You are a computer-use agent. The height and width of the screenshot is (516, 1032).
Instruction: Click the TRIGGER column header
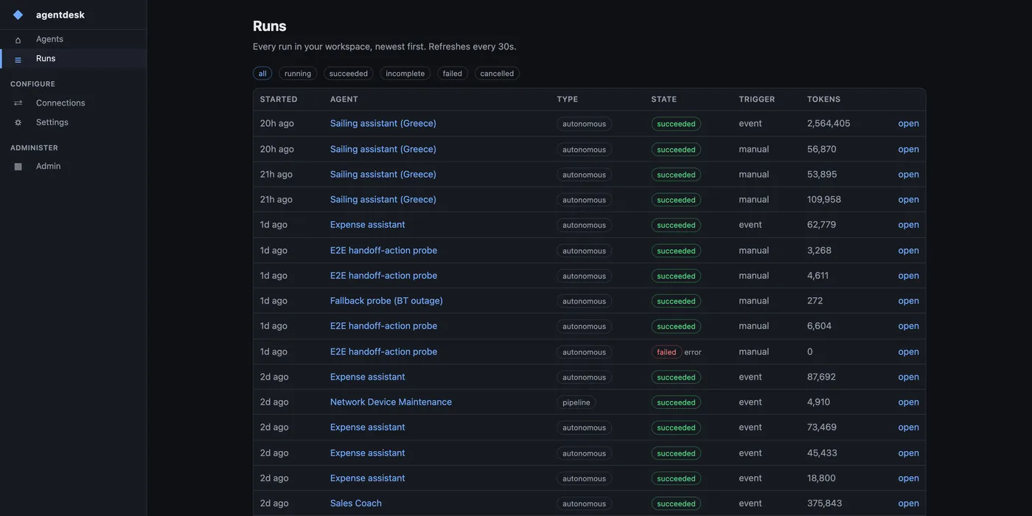coord(757,100)
